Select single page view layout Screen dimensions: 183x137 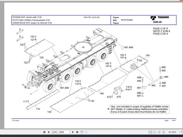[150, 132]
